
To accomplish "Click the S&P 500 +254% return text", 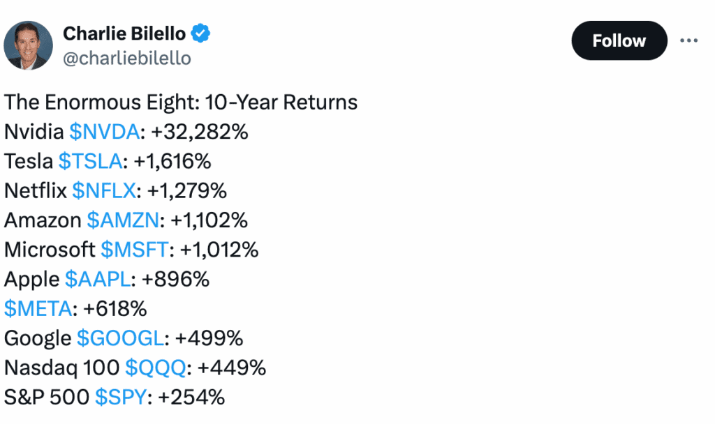I will 191,397.
